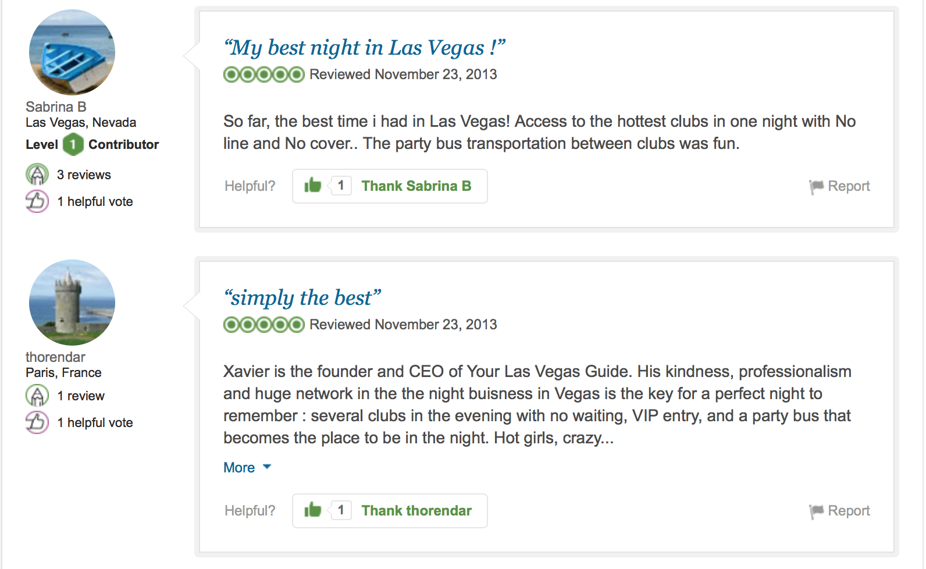926x569 pixels.
Task: Click Report flag icon on thorendar's review
Action: [816, 511]
